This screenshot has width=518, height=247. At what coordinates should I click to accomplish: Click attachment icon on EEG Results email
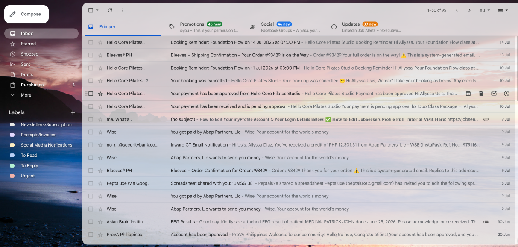486,222
